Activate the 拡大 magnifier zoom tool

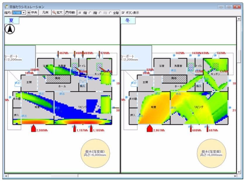[57, 13]
